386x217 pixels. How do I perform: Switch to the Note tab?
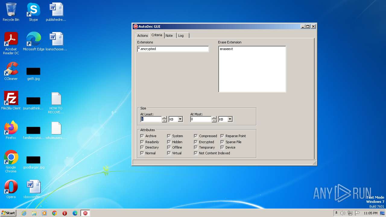click(169, 36)
